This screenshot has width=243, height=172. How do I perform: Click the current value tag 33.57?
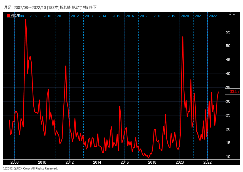coord(234,92)
